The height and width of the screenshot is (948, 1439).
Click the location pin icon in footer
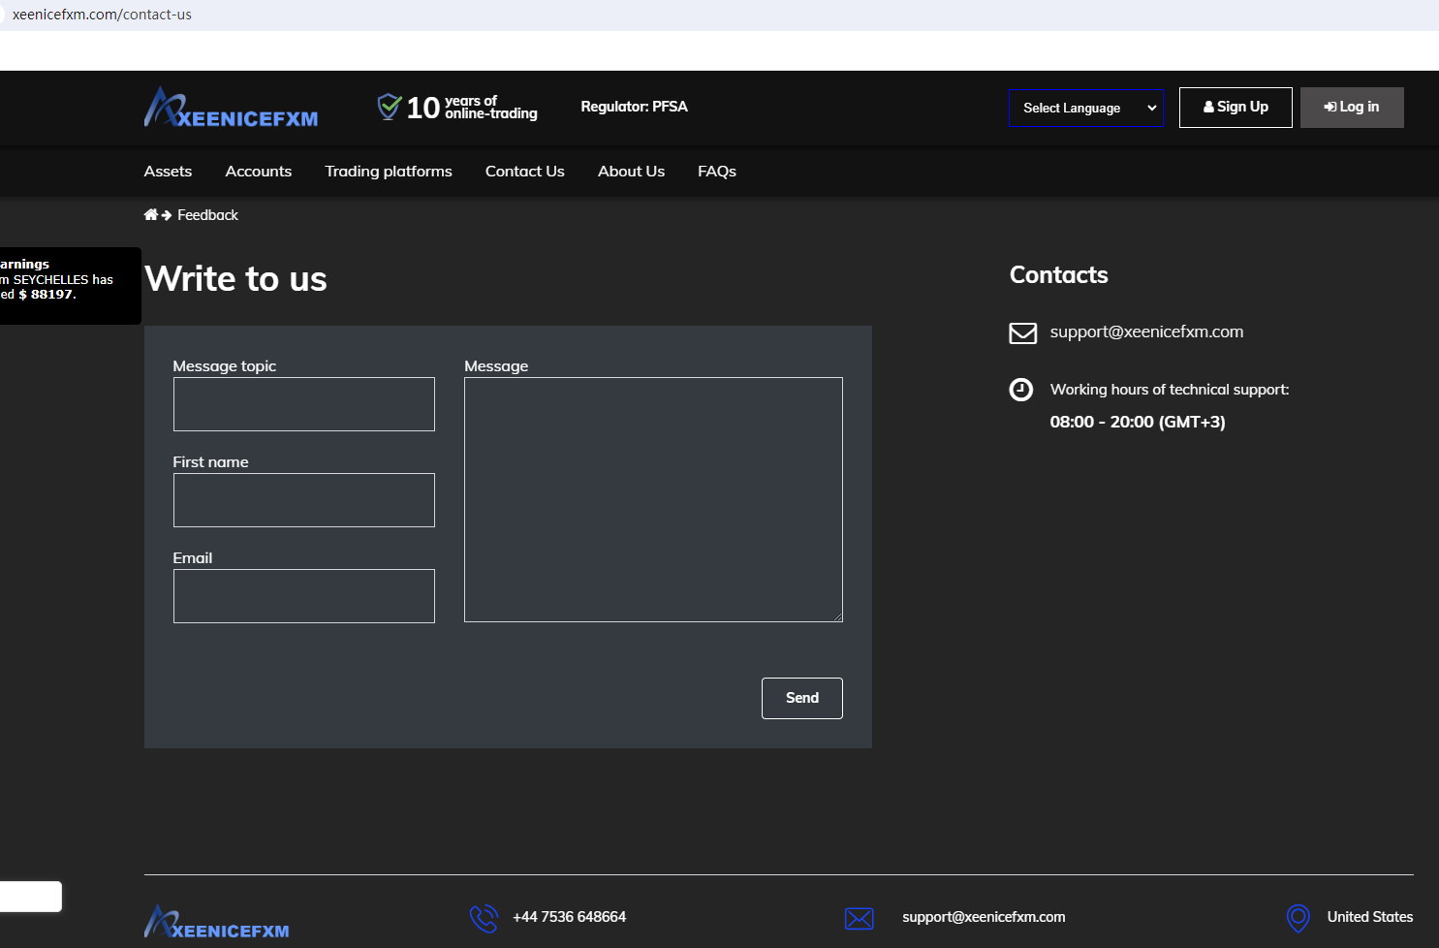coord(1298,918)
